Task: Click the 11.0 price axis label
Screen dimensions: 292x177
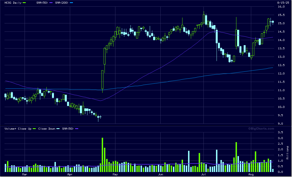Action: (x=281, y=90)
